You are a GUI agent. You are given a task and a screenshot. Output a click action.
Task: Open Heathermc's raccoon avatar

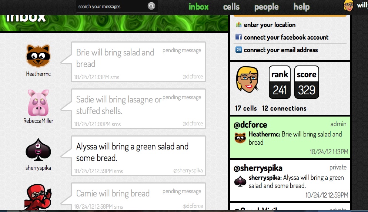(x=38, y=56)
